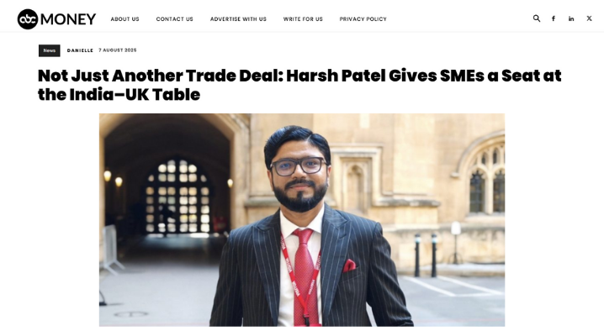Viewport: 604px width, 336px height.
Task: Click the 7 August 2025 date
Action: coord(118,50)
